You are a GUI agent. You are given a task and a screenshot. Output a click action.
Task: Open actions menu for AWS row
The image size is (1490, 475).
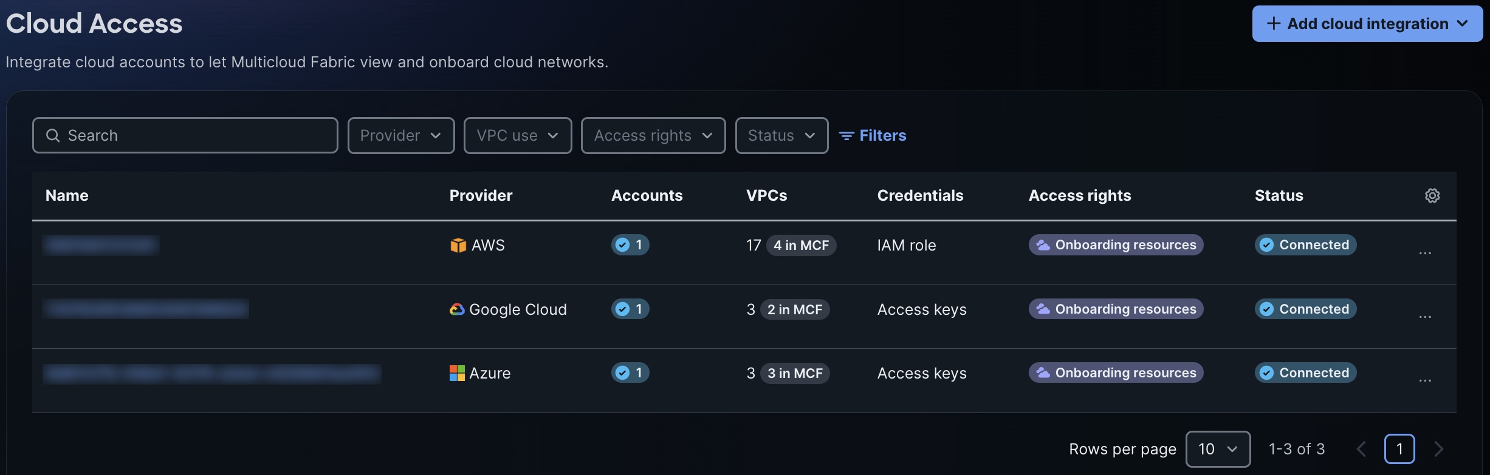1425,253
